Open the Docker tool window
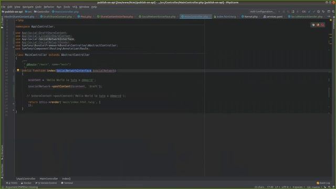336x189 pixels. click(x=26, y=183)
